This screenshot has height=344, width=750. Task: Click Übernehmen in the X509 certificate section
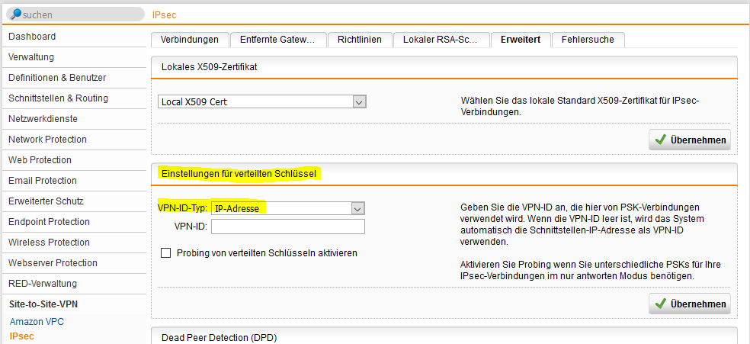click(690, 140)
